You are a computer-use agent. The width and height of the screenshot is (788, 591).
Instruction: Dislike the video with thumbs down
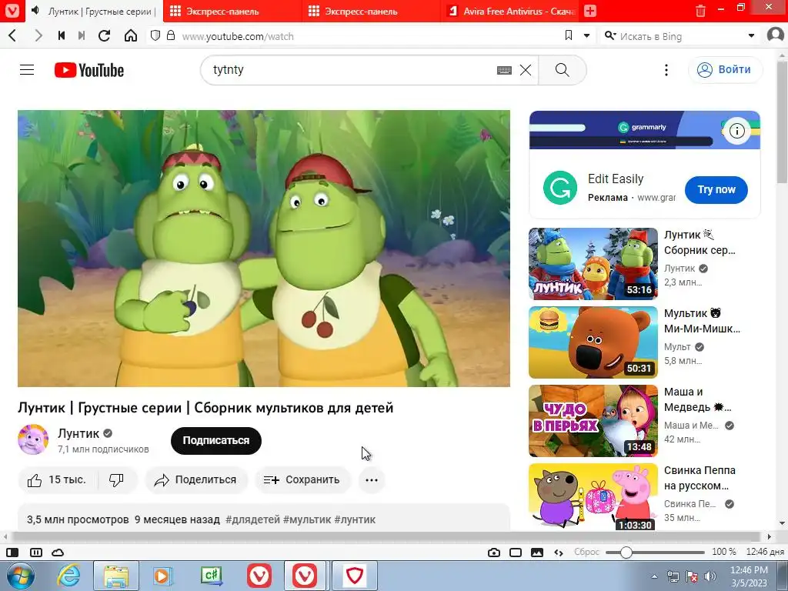coord(117,480)
